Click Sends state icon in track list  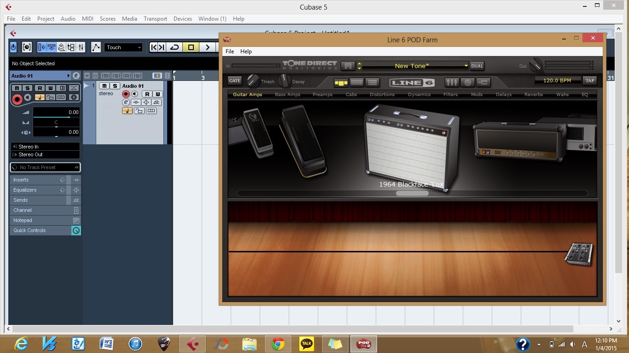pos(157,102)
